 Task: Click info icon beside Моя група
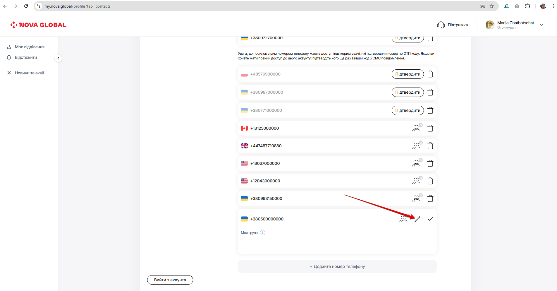[262, 233]
